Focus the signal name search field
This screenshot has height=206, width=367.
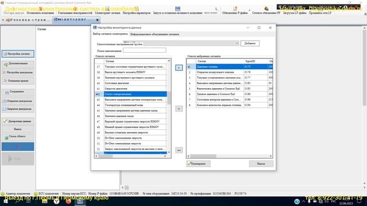pos(145,50)
